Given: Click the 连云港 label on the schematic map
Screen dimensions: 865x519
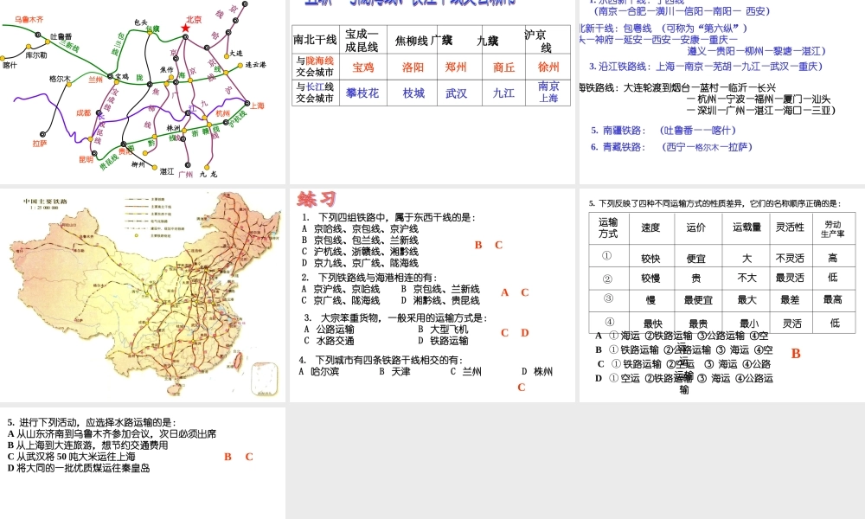Looking at the screenshot, I should (x=255, y=65).
